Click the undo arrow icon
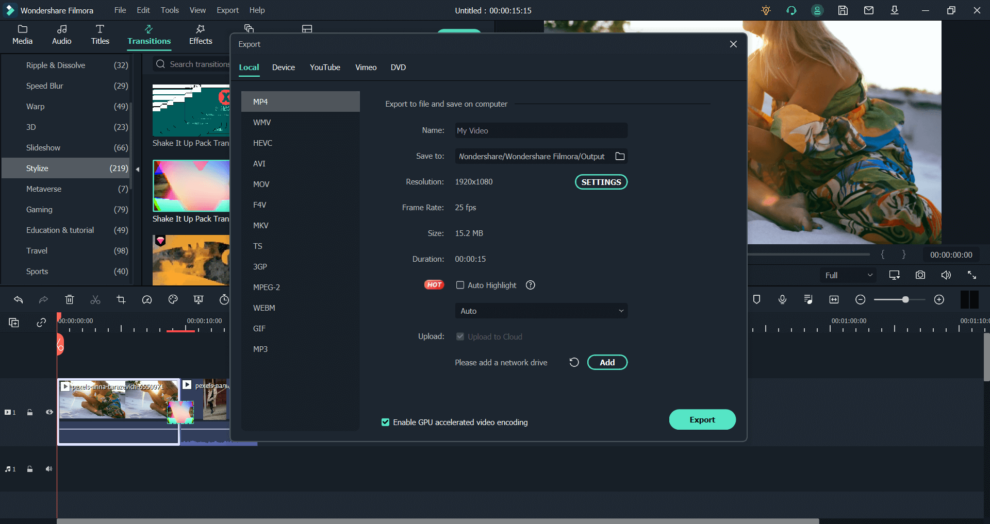This screenshot has width=990, height=524. point(19,299)
